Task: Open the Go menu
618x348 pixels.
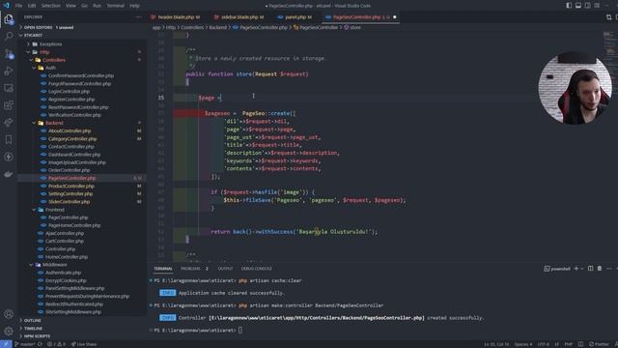Action: (84, 6)
